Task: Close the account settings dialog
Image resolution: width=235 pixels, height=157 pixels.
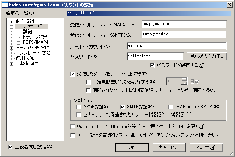Action: [230, 5]
